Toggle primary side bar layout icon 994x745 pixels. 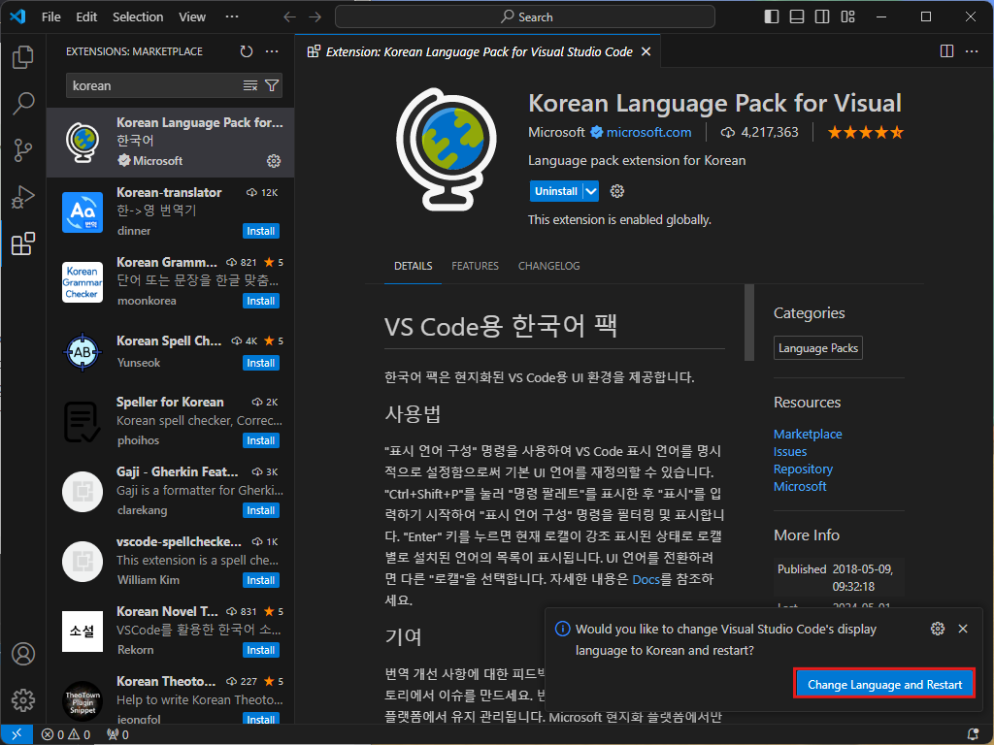(x=772, y=17)
